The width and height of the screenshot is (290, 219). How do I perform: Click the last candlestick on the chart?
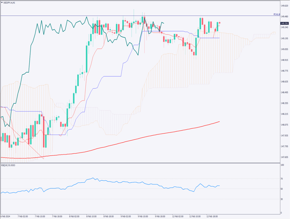(220, 23)
